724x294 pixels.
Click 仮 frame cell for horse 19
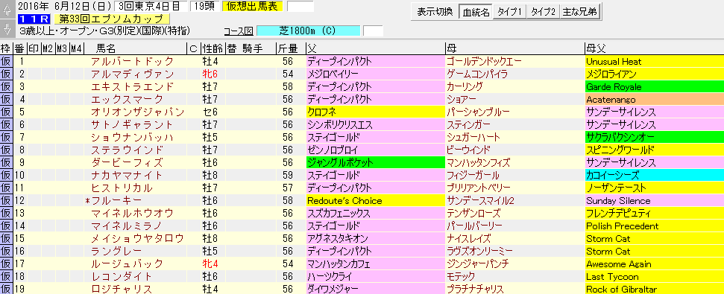coord(6,290)
